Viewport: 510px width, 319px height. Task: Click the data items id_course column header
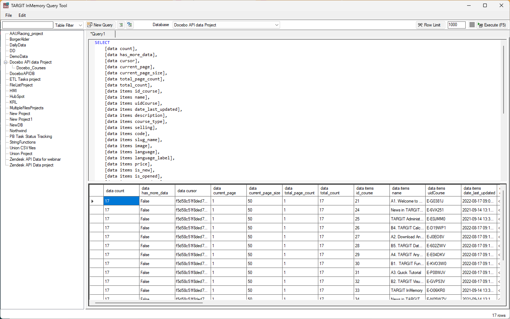tap(372, 190)
